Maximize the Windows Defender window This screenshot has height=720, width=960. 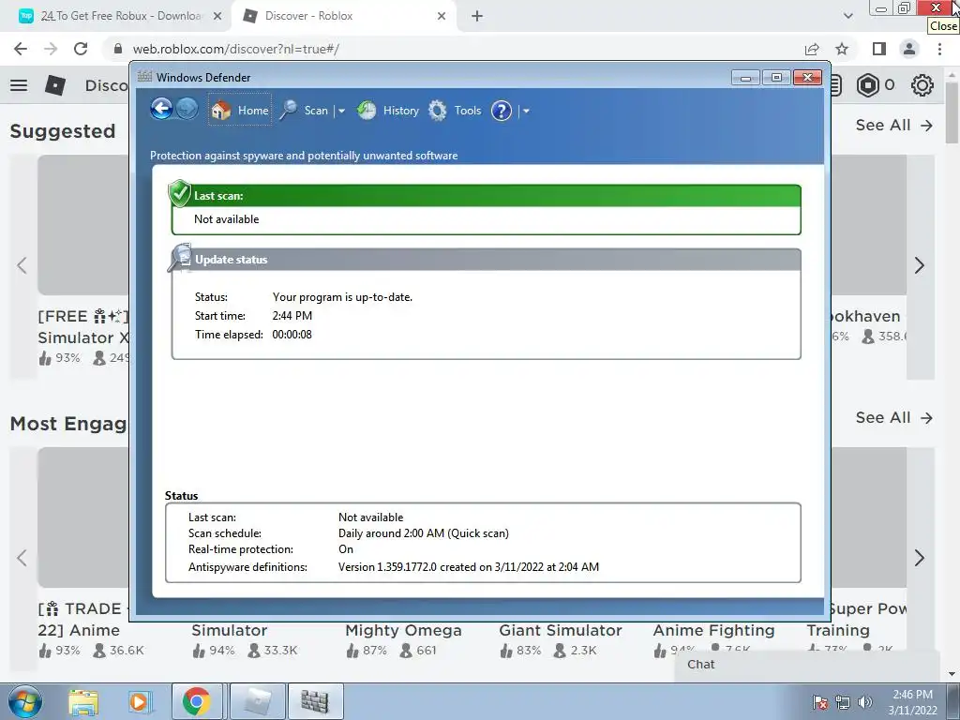pos(775,77)
